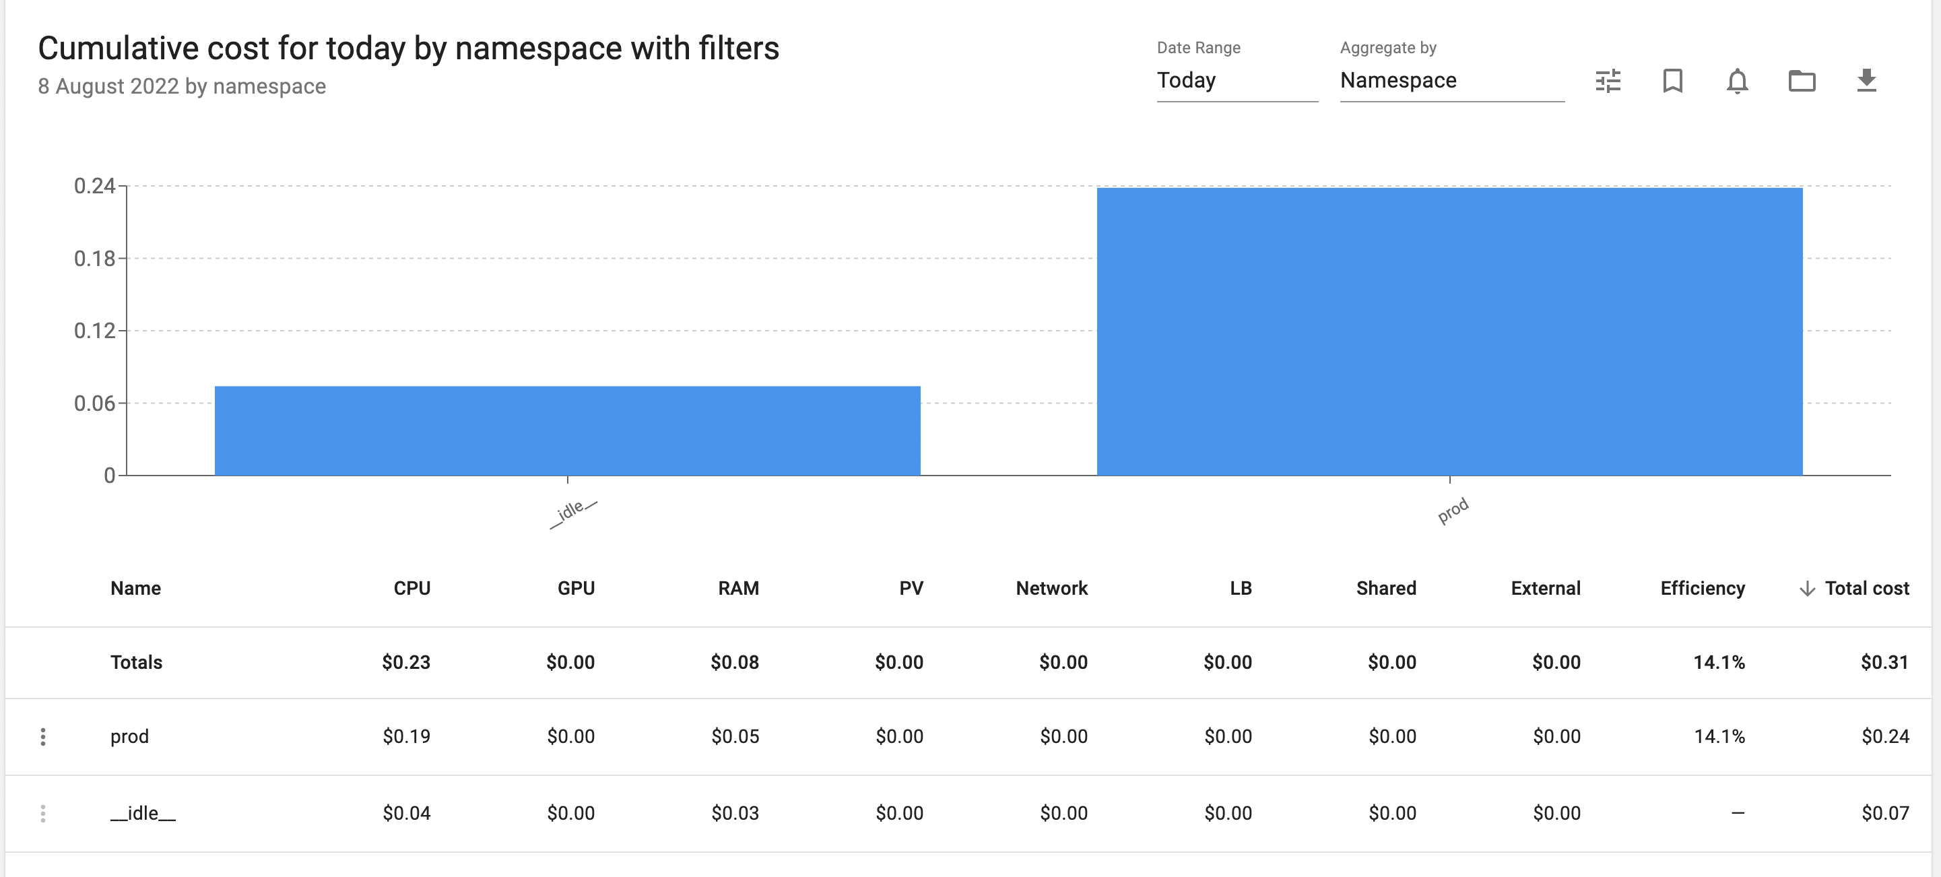Click prod CPU cost $0.19
The height and width of the screenshot is (877, 1941).
tap(406, 737)
